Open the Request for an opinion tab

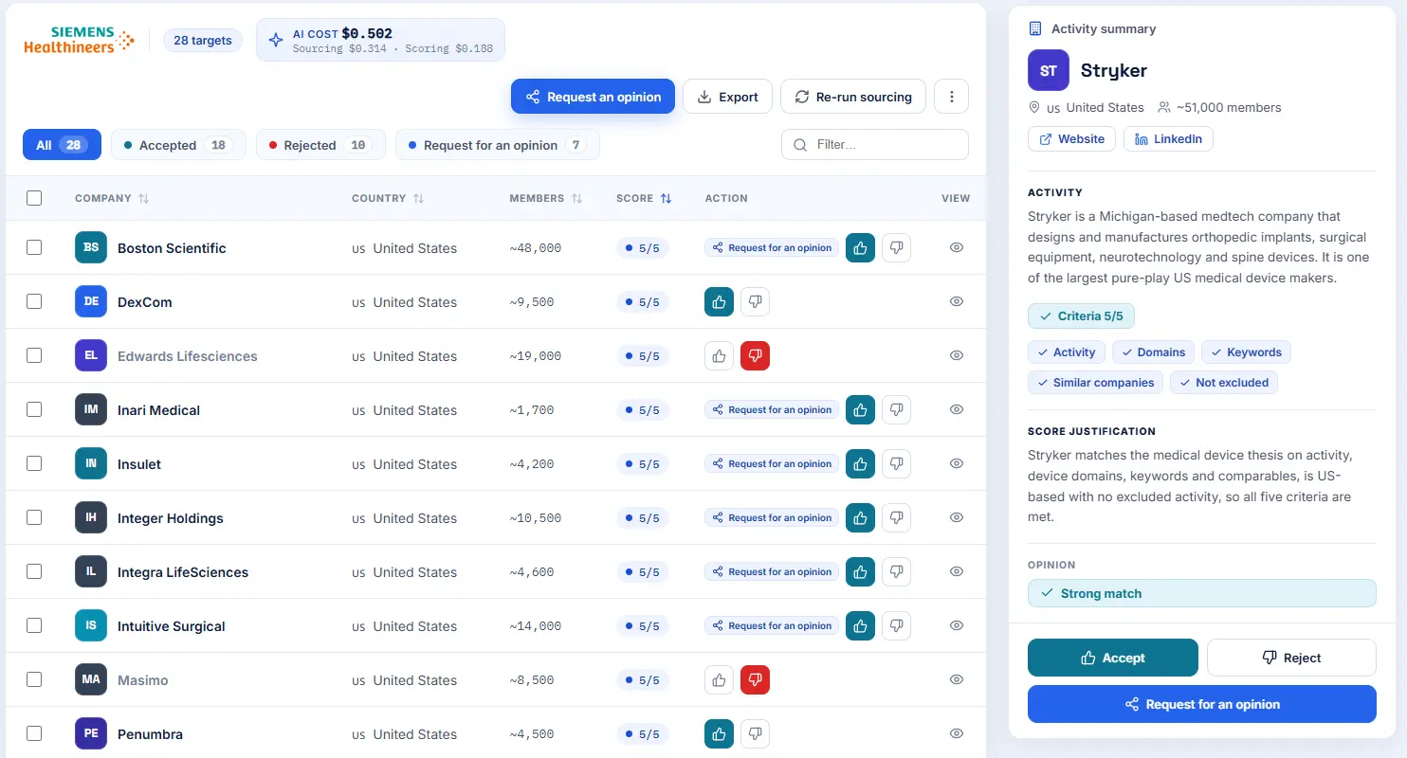498,145
